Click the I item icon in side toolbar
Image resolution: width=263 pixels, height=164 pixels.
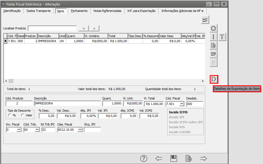pyautogui.click(x=213, y=37)
